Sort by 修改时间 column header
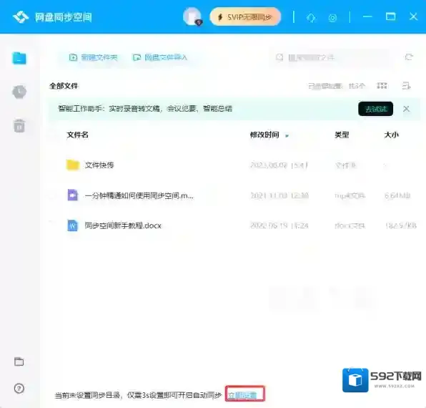This screenshot has width=426, height=408. [264, 135]
